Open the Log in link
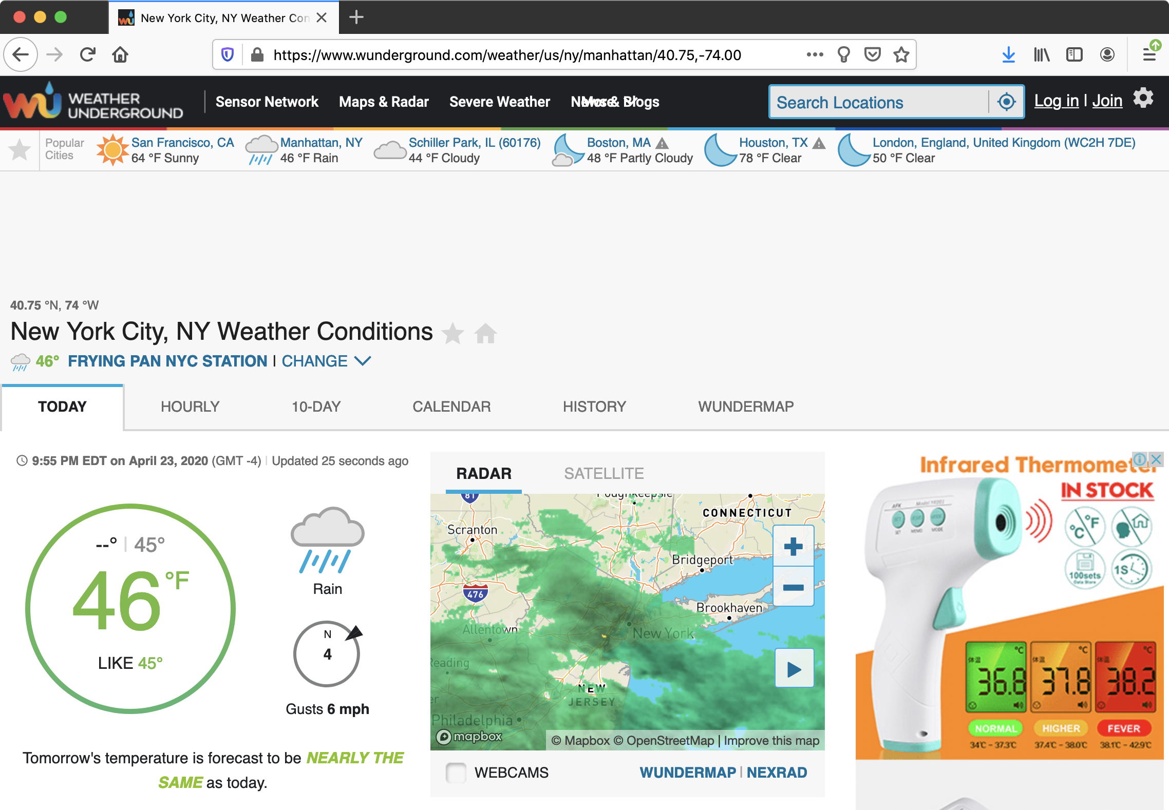This screenshot has height=810, width=1169. click(1056, 101)
